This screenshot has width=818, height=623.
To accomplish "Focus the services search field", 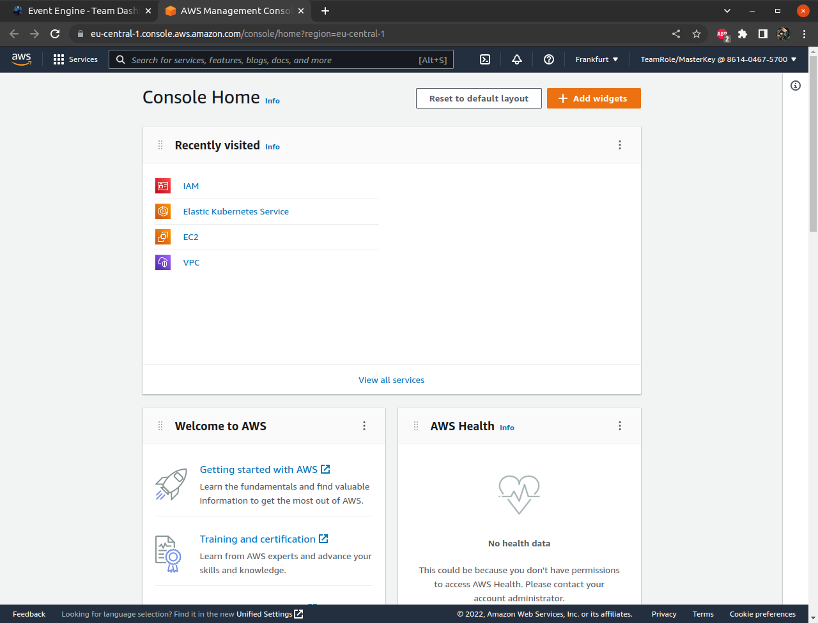I will tap(281, 59).
